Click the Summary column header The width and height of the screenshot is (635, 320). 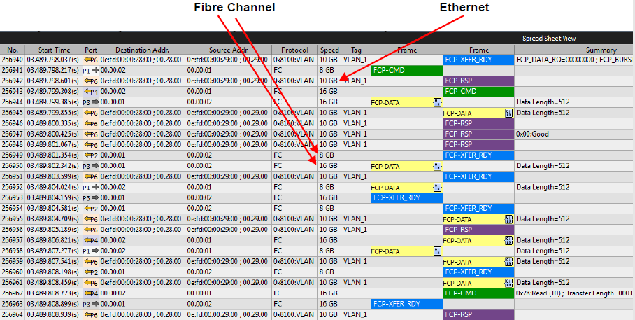[x=601, y=50]
